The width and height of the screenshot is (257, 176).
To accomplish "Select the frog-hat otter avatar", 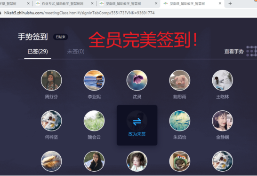I will point(180,161).
